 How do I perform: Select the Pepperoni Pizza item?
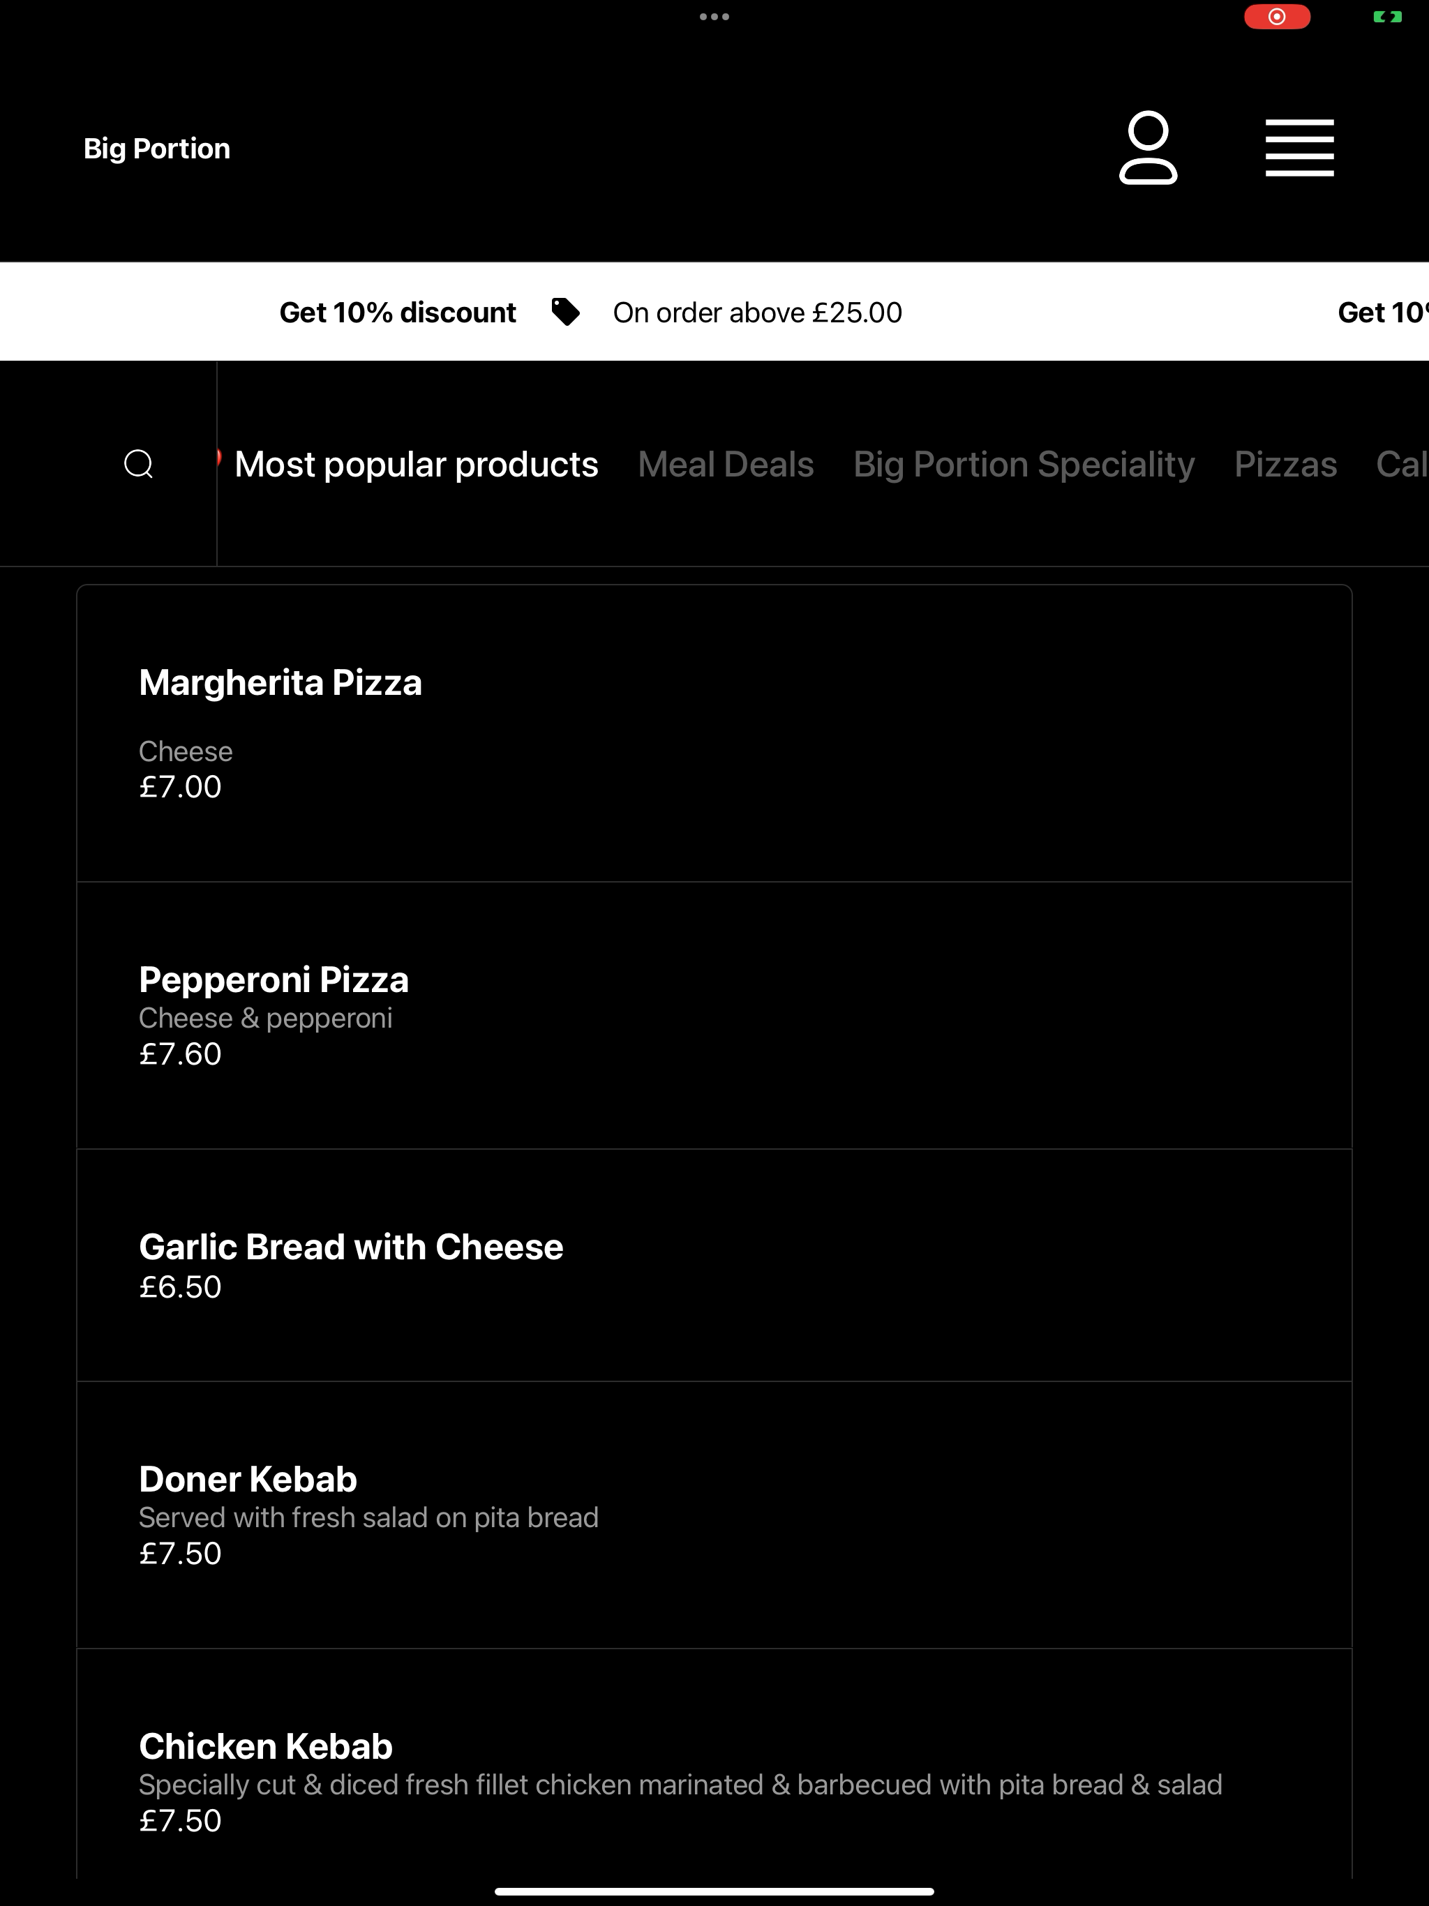714,1015
